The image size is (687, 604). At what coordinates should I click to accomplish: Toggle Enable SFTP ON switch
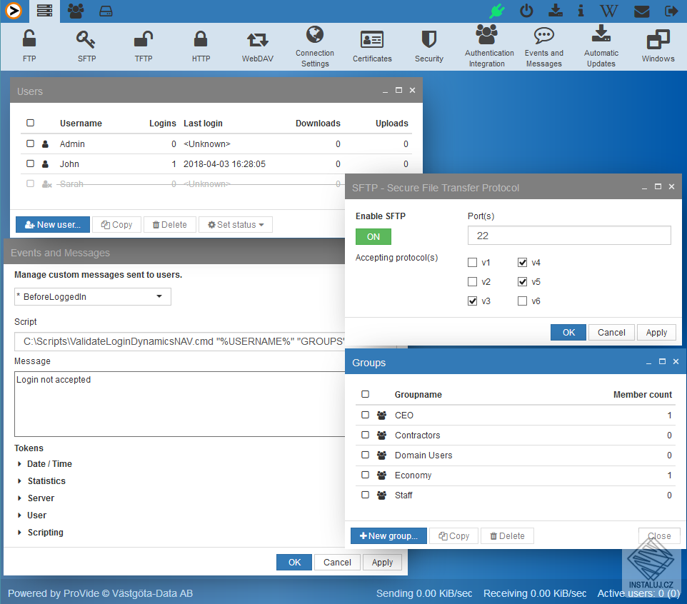(x=373, y=236)
